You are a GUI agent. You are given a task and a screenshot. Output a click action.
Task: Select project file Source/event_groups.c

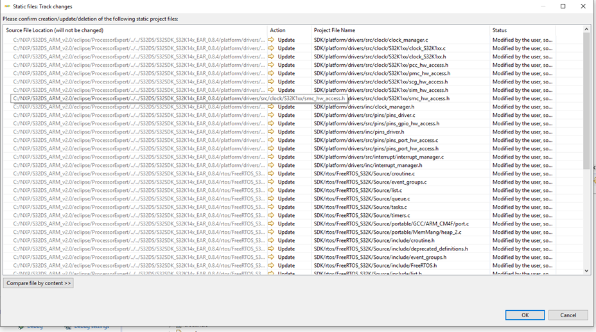(370, 182)
